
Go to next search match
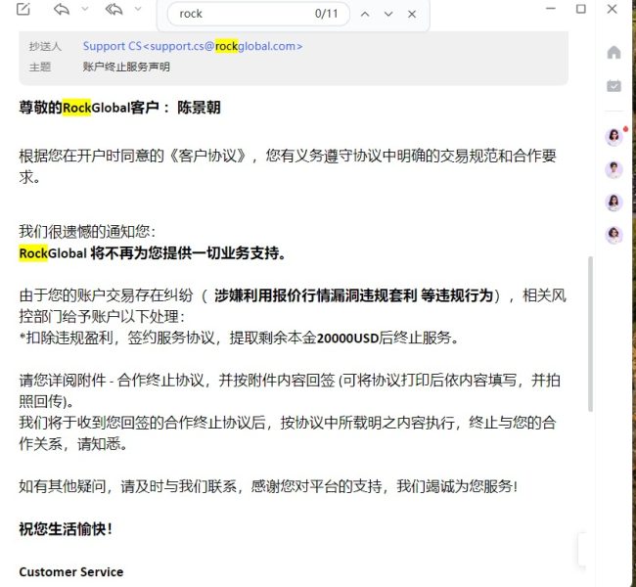tap(388, 15)
